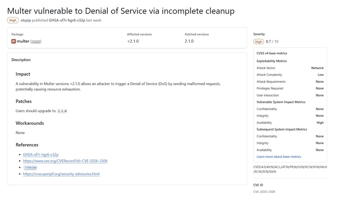This screenshot has width=337, height=202.
Task: Click the npm logo icon beside multer
Action: click(x=13, y=41)
